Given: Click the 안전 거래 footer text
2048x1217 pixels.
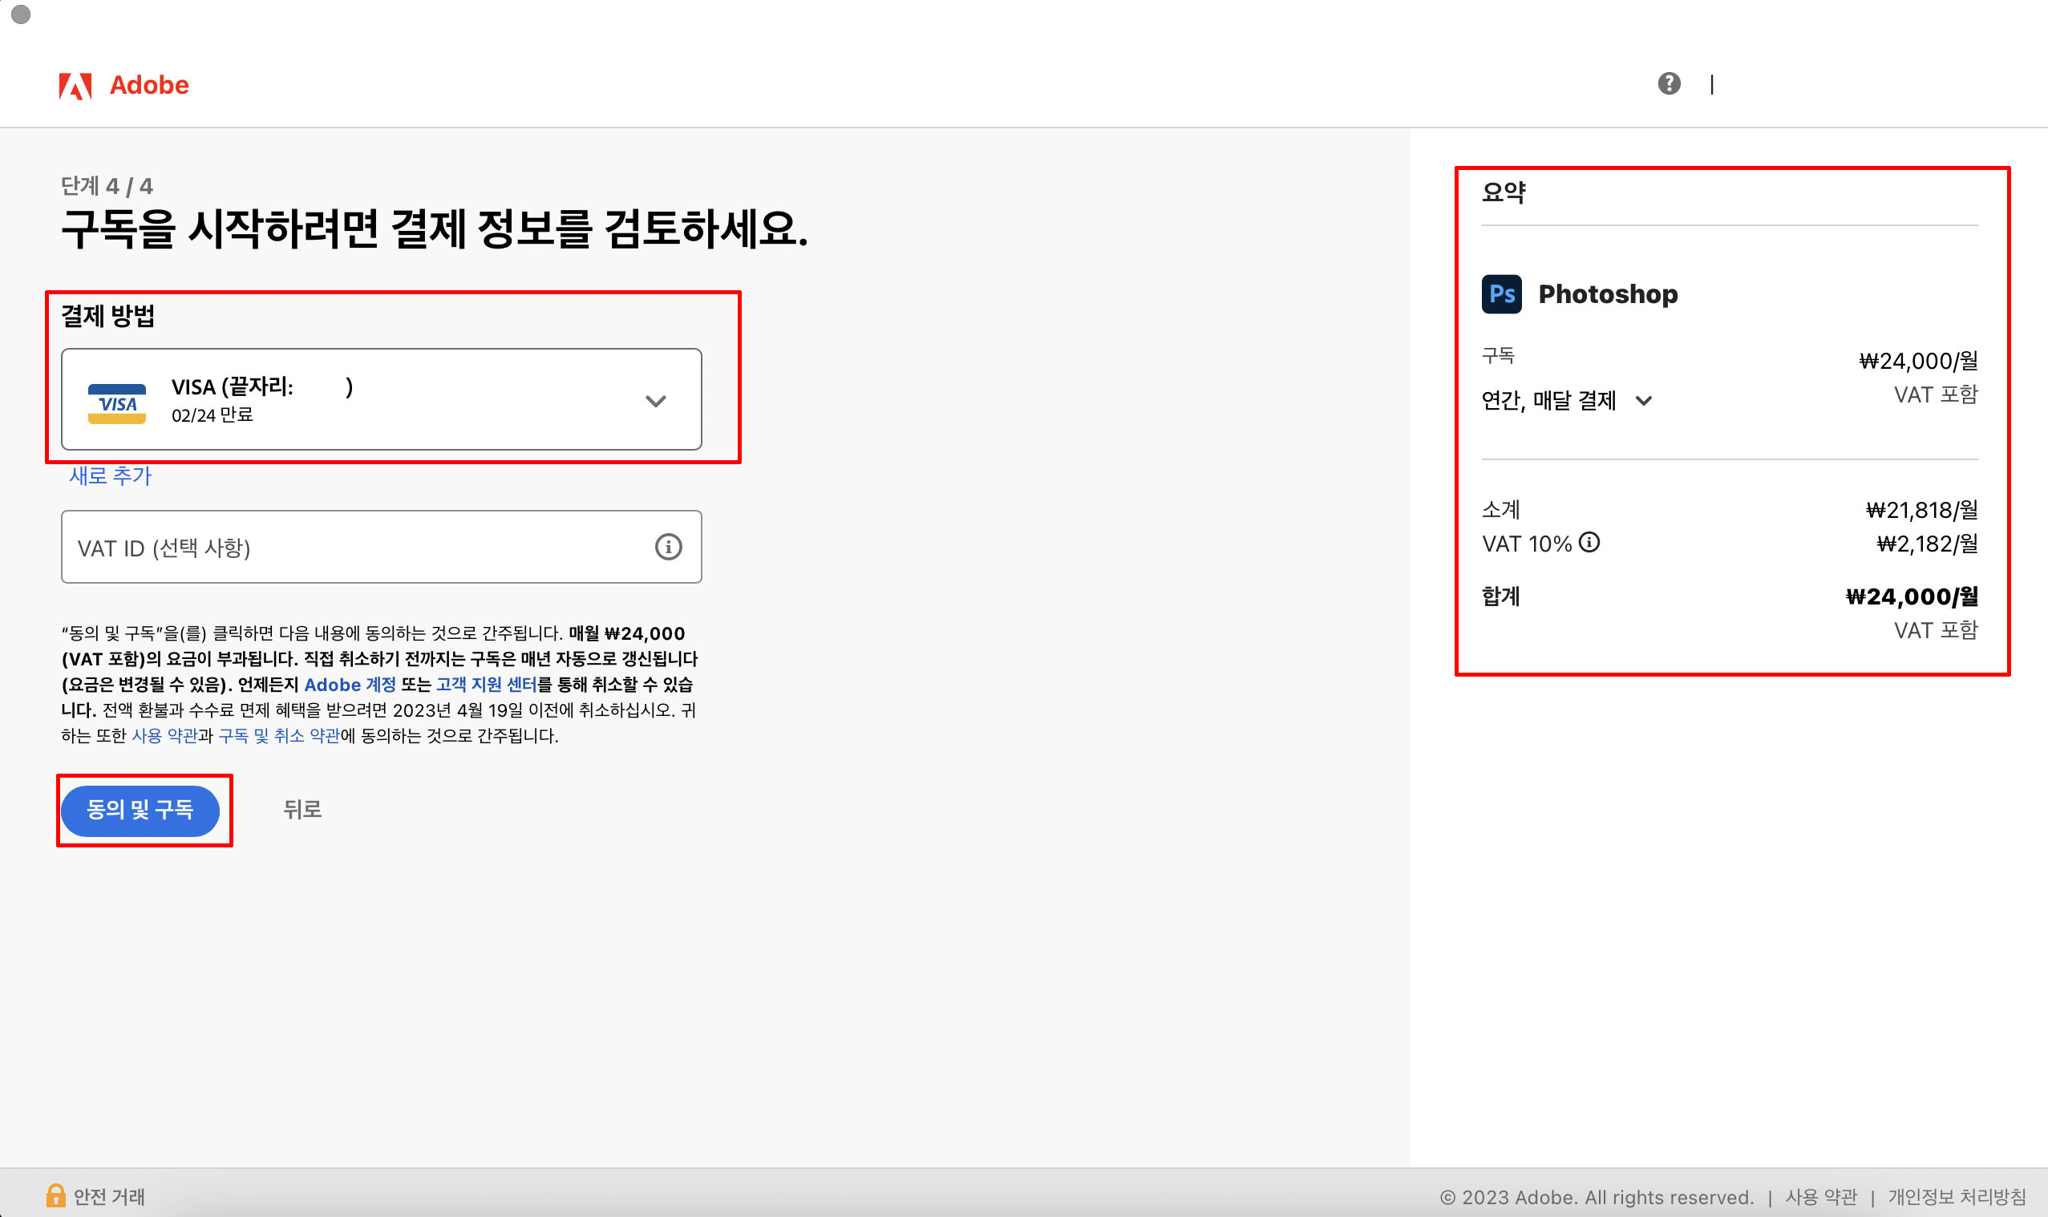Looking at the screenshot, I should [x=109, y=1197].
